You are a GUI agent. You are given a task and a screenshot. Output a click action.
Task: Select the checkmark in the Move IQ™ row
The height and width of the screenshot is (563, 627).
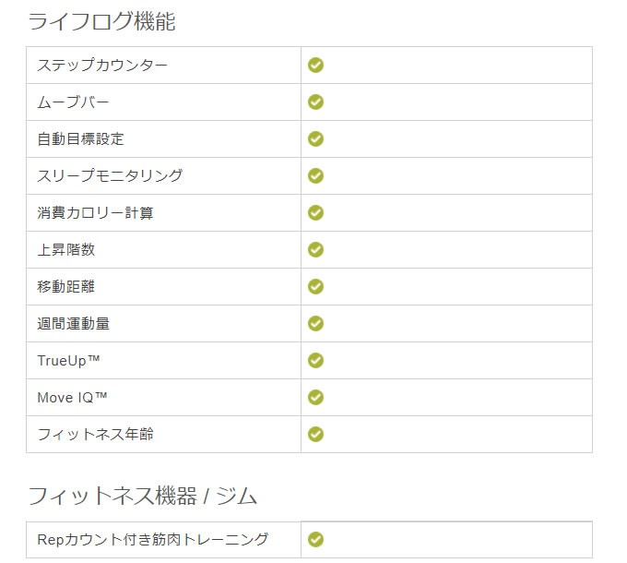pyautogui.click(x=315, y=398)
